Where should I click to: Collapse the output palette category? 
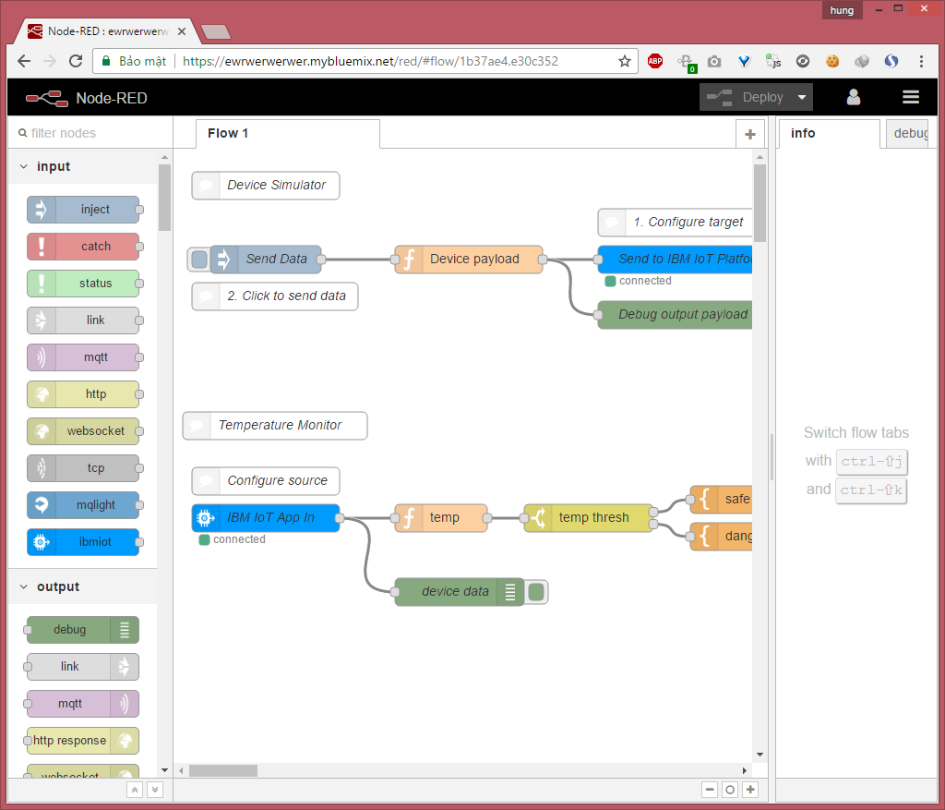pyautogui.click(x=24, y=587)
